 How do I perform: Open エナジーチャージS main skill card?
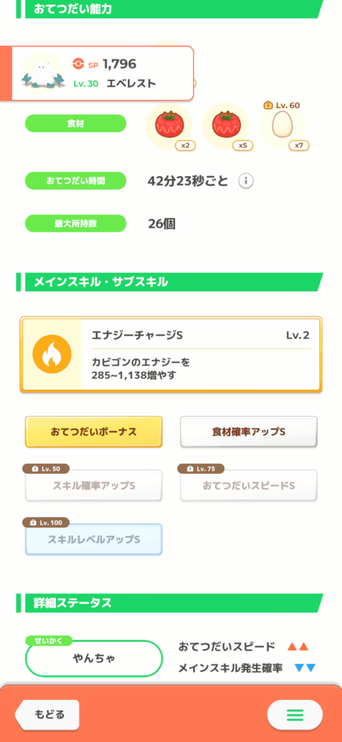point(171,354)
